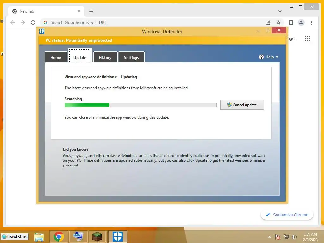Expand the Help dropdown arrow
The image size is (324, 243).
point(277,57)
